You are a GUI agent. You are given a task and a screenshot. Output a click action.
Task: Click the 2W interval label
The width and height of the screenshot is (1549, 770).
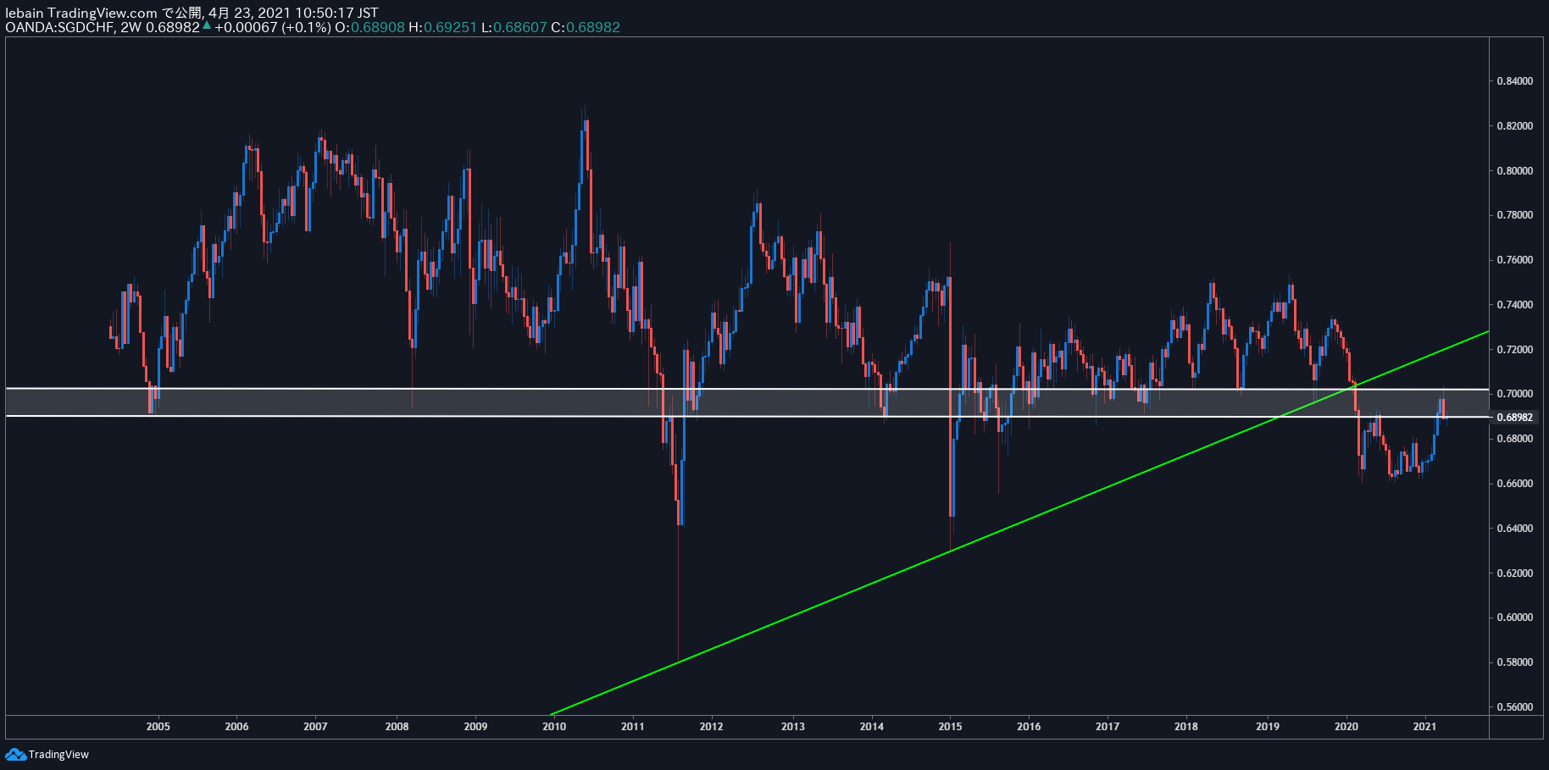pyautogui.click(x=131, y=27)
